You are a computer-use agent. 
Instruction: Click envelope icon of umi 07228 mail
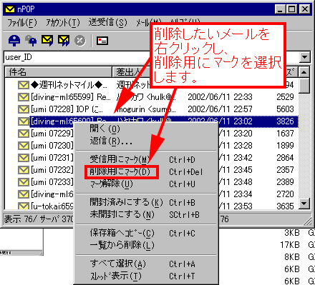coord(23,109)
